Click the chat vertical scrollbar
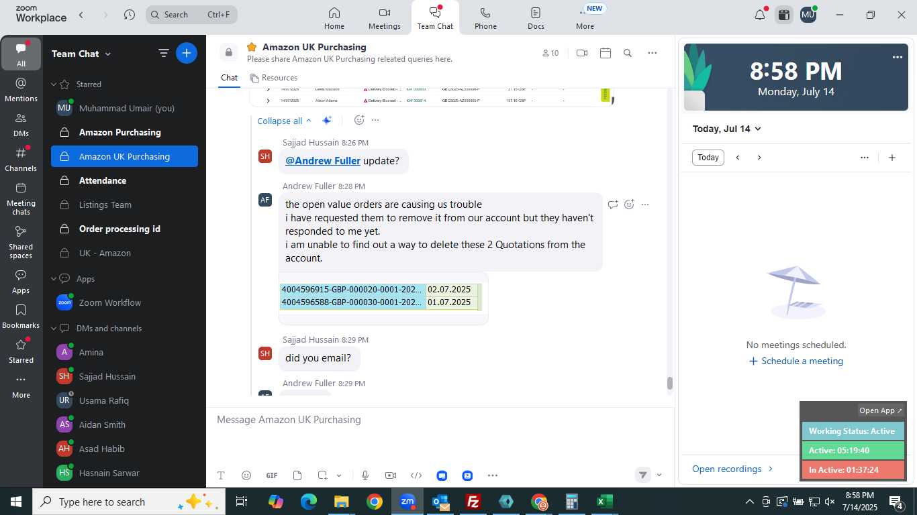The height and width of the screenshot is (515, 917). [669, 383]
